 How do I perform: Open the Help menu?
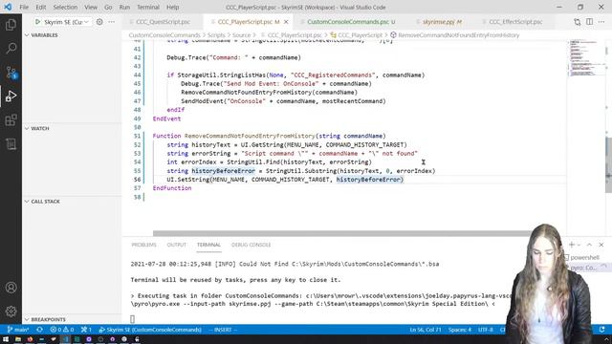(x=172, y=7)
